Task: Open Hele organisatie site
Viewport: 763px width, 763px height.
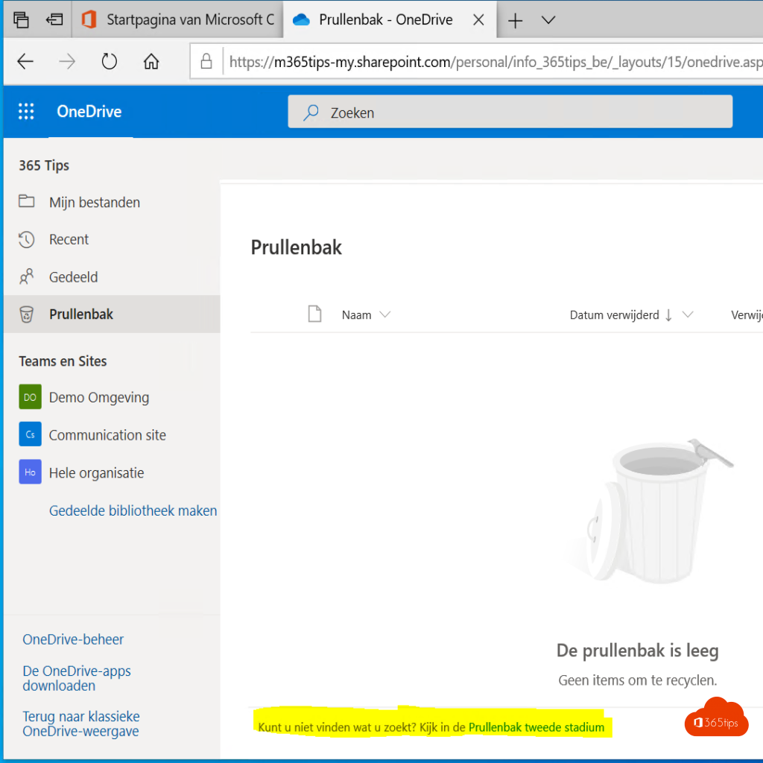Action: (x=96, y=472)
